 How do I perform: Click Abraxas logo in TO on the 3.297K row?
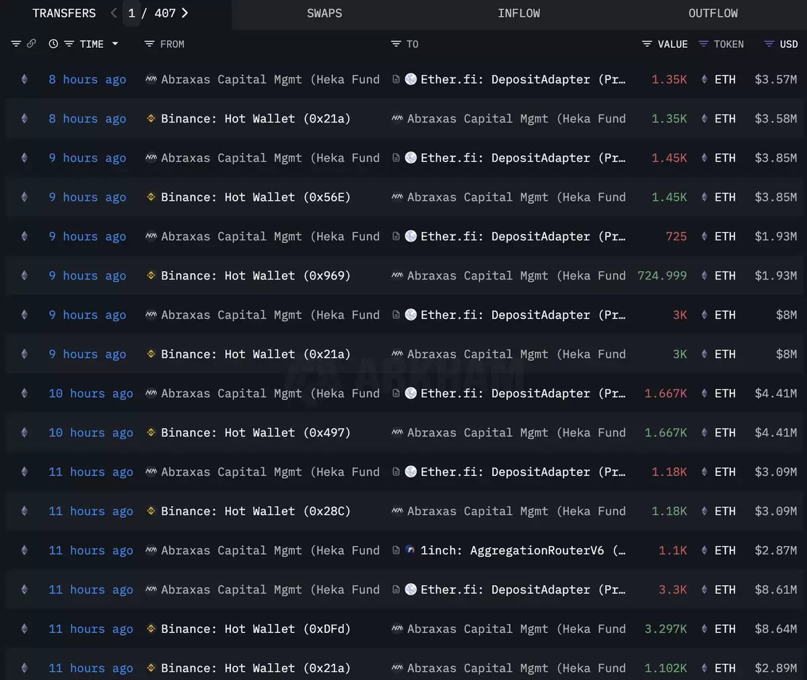397,628
